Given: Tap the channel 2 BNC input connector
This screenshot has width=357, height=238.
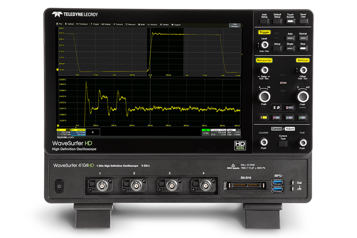Looking at the screenshot, I should coord(136,186).
